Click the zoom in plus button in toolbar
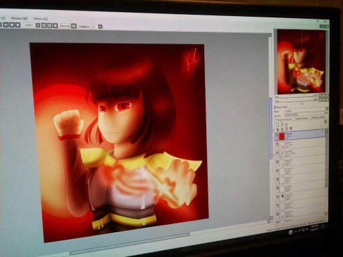The image size is (343, 257). click(x=12, y=25)
